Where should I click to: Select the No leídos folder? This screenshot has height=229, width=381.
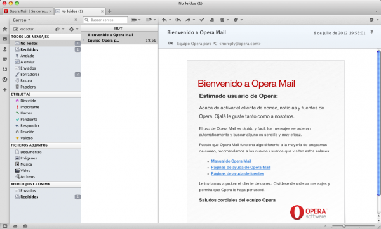point(45,43)
